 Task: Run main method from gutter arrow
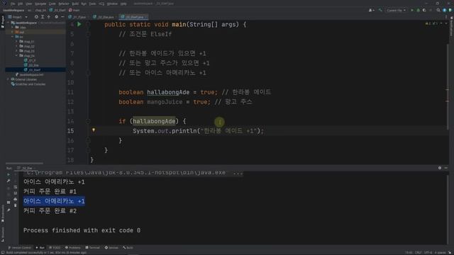click(79, 25)
